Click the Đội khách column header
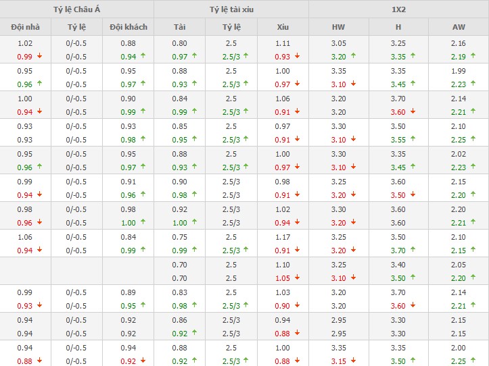Viewport: 489px width, 366px height. pos(128,27)
